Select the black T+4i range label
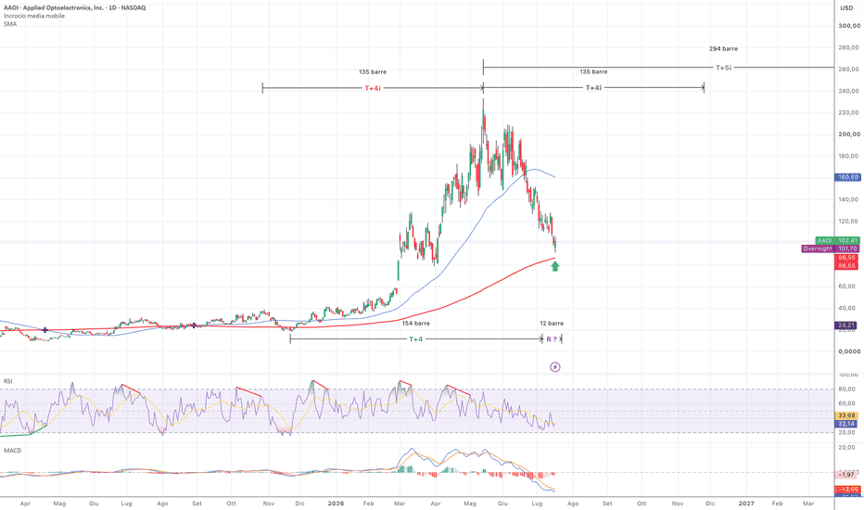 pos(593,88)
